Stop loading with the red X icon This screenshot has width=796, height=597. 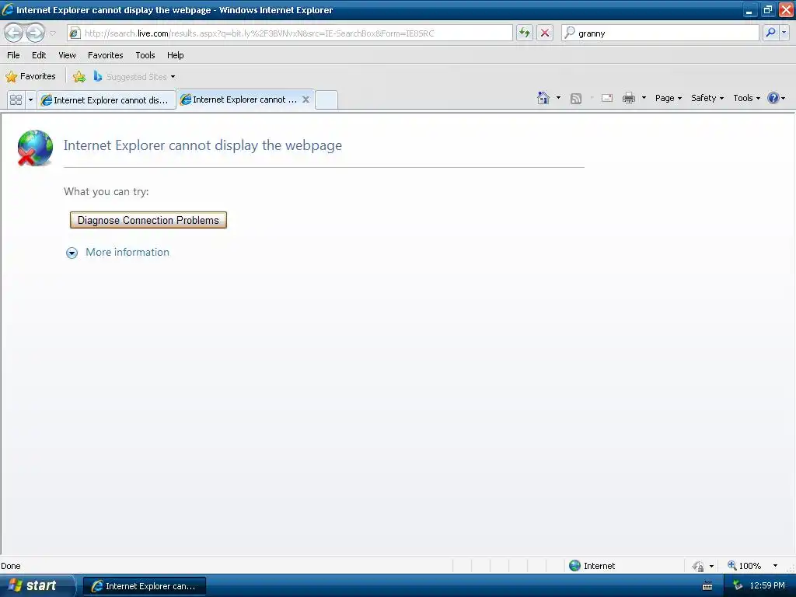[545, 33]
